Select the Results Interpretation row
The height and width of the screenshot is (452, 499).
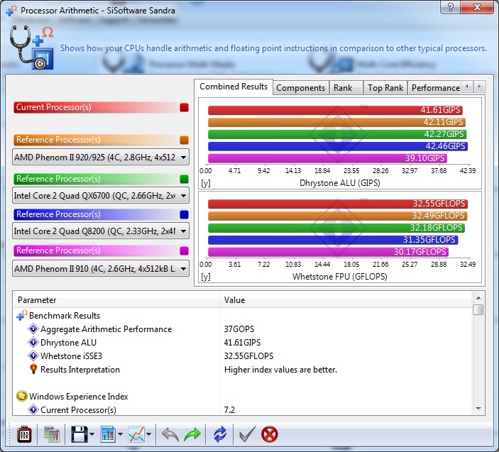point(243,369)
